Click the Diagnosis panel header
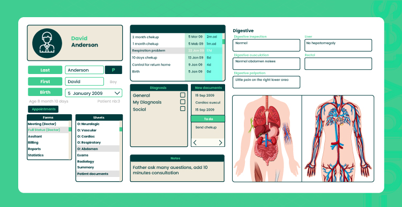 coord(159,88)
